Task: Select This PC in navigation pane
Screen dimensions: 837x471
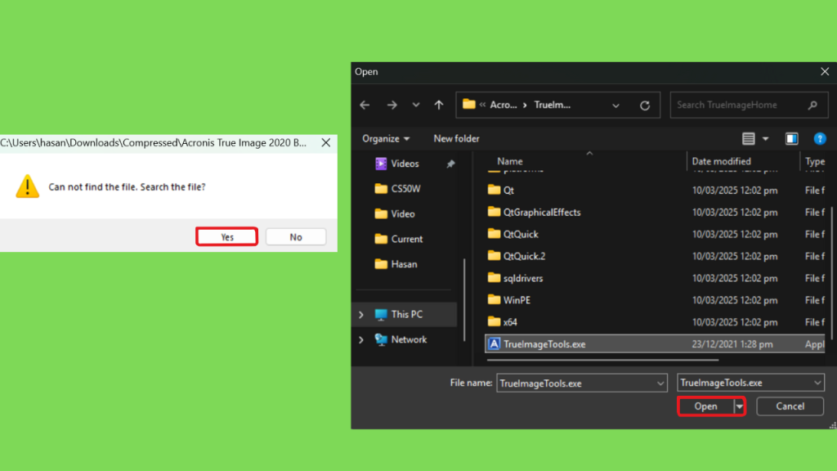Action: pyautogui.click(x=406, y=314)
